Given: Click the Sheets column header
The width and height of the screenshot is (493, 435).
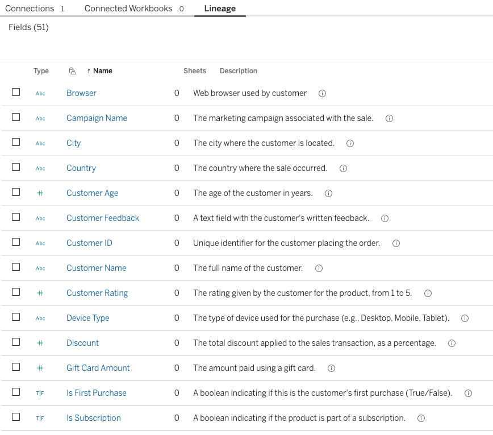Looking at the screenshot, I should (x=194, y=70).
